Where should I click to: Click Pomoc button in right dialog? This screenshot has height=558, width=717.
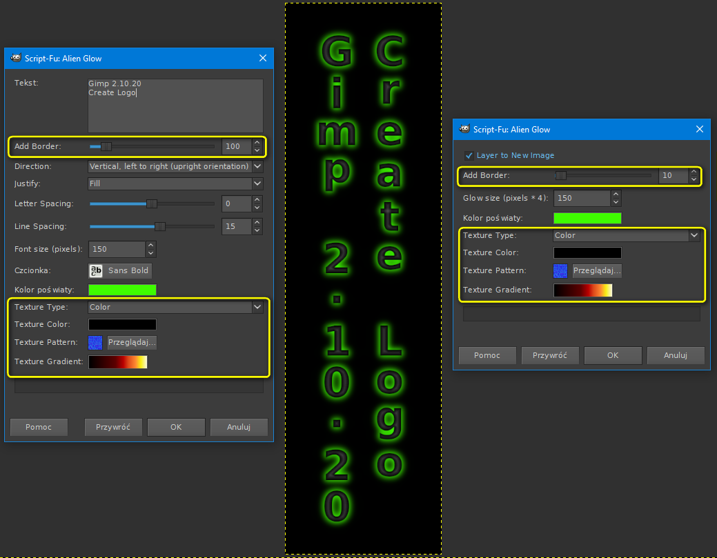[x=487, y=355]
